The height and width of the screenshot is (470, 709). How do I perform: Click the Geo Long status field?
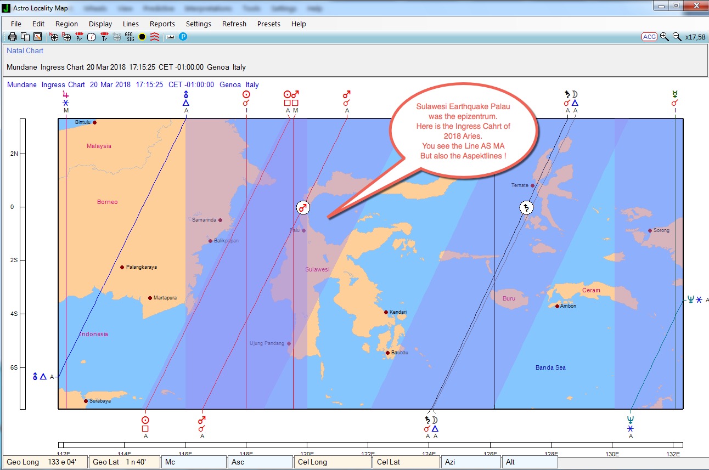point(46,462)
